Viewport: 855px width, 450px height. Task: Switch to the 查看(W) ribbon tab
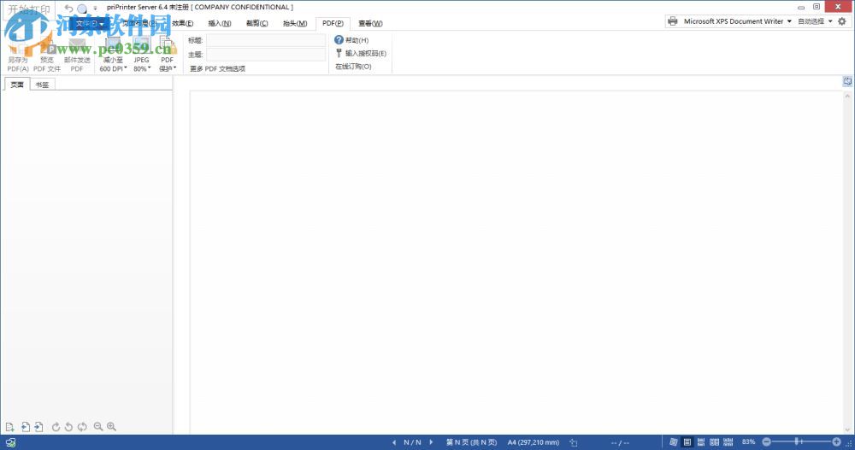click(370, 23)
